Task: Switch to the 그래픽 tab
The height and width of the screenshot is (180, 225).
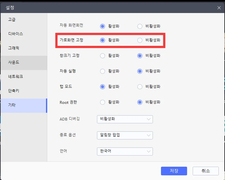Action: coord(24,49)
